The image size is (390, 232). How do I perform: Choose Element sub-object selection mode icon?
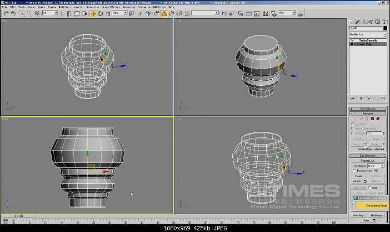coord(378,118)
